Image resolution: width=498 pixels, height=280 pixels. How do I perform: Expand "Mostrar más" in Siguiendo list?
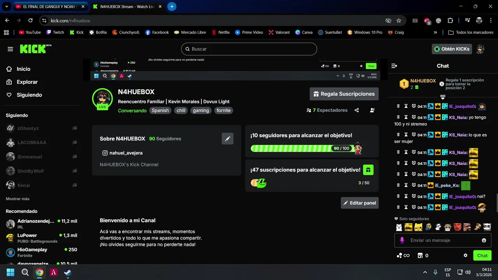[18, 199]
